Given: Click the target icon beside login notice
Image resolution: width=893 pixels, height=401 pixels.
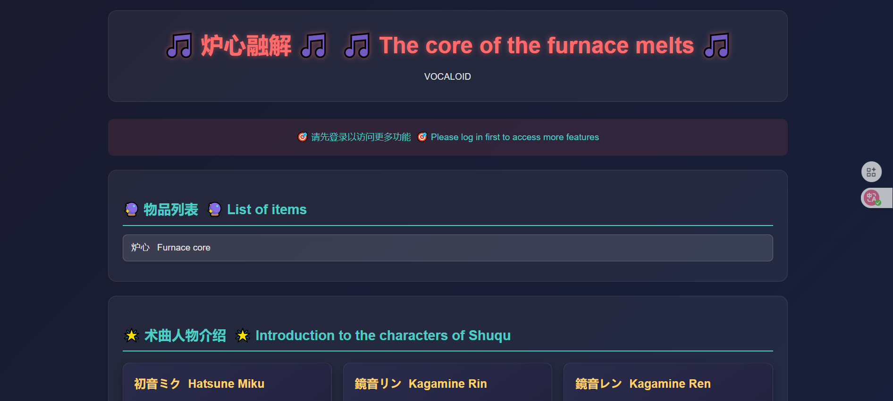Looking at the screenshot, I should pyautogui.click(x=303, y=137).
